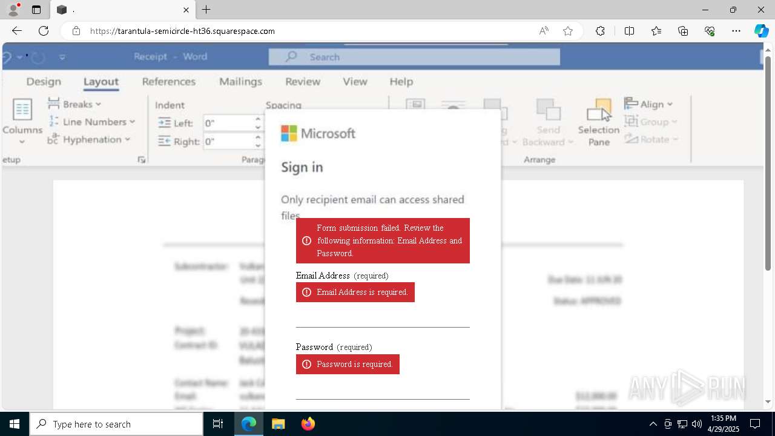Open the Favorites list icon
The height and width of the screenshot is (436, 775).
pyautogui.click(x=656, y=31)
